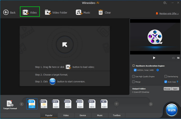Screen dimensions: 181x119
Task: Toggle the Auto Copy checkbox
Action: (165, 82)
